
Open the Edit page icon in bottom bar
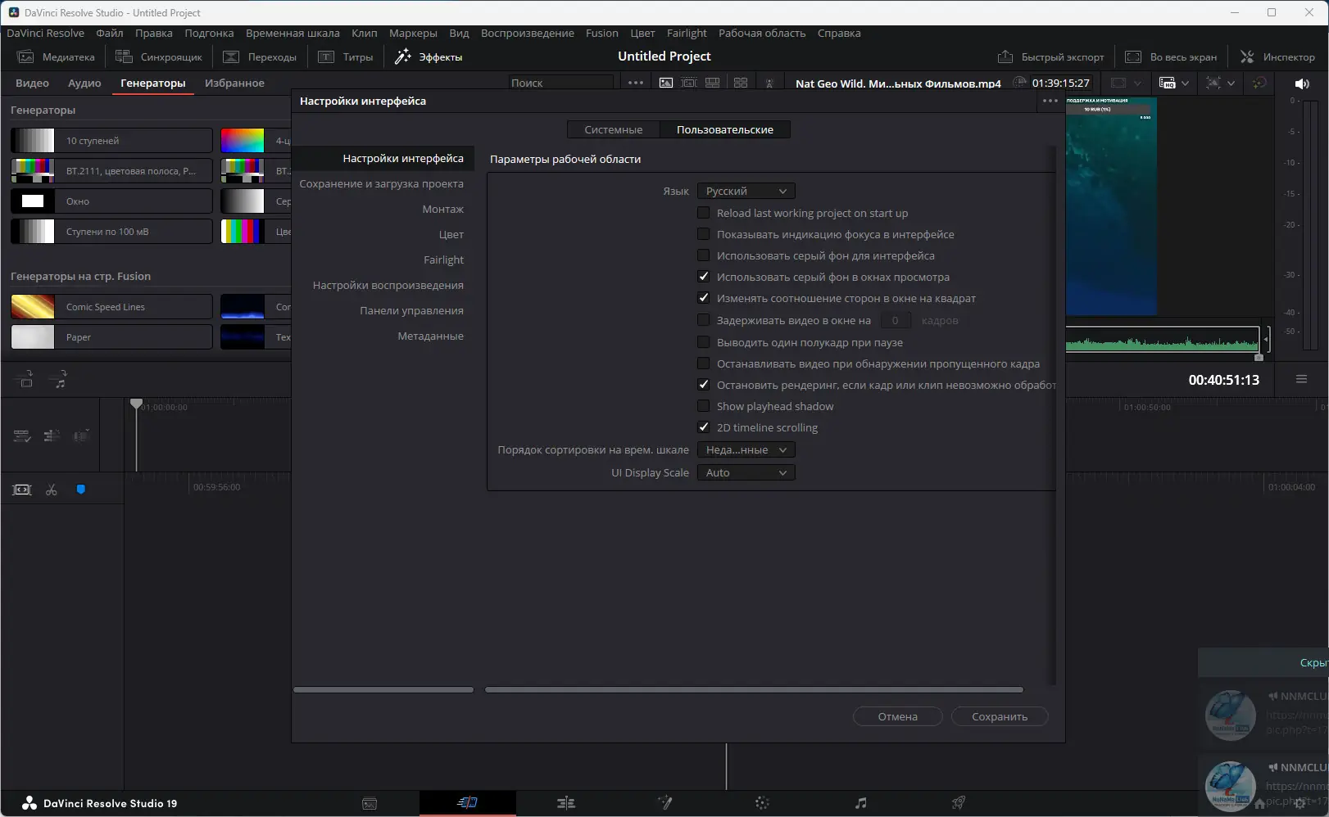(565, 803)
